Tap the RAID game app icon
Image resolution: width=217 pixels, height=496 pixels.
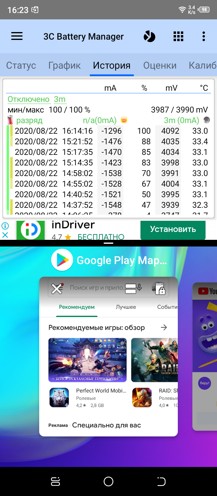[142, 398]
